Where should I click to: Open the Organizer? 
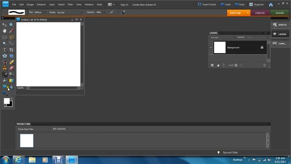(x=256, y=5)
